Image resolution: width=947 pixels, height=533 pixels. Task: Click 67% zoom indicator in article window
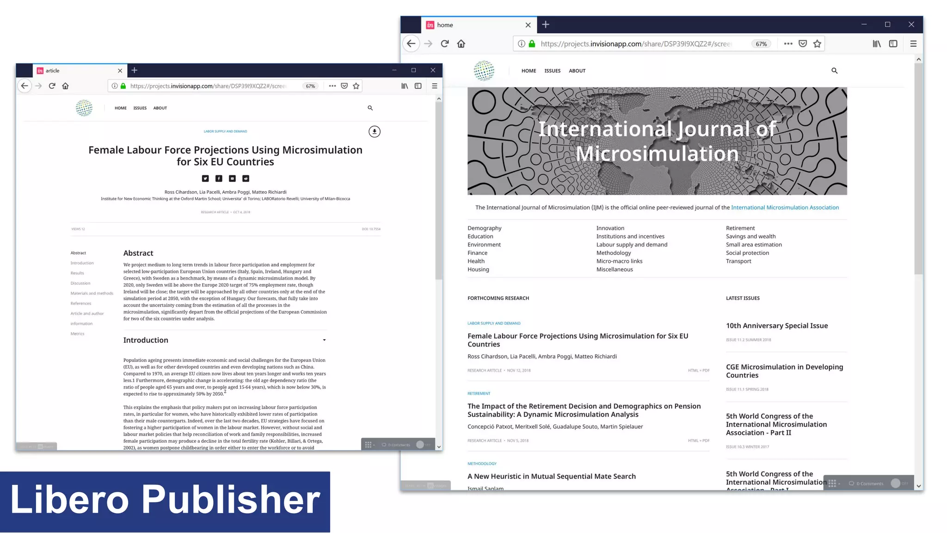pyautogui.click(x=310, y=86)
